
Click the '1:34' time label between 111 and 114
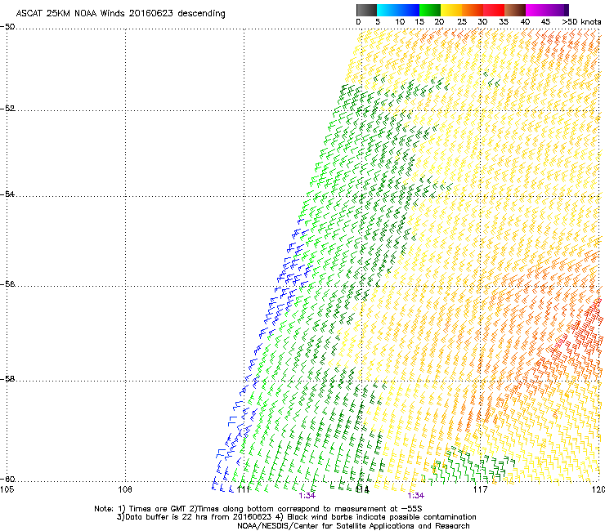pyautogui.click(x=307, y=496)
